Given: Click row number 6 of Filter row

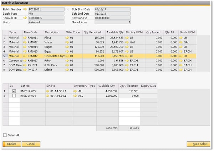Looking at the screenshot, I should point(5,61).
